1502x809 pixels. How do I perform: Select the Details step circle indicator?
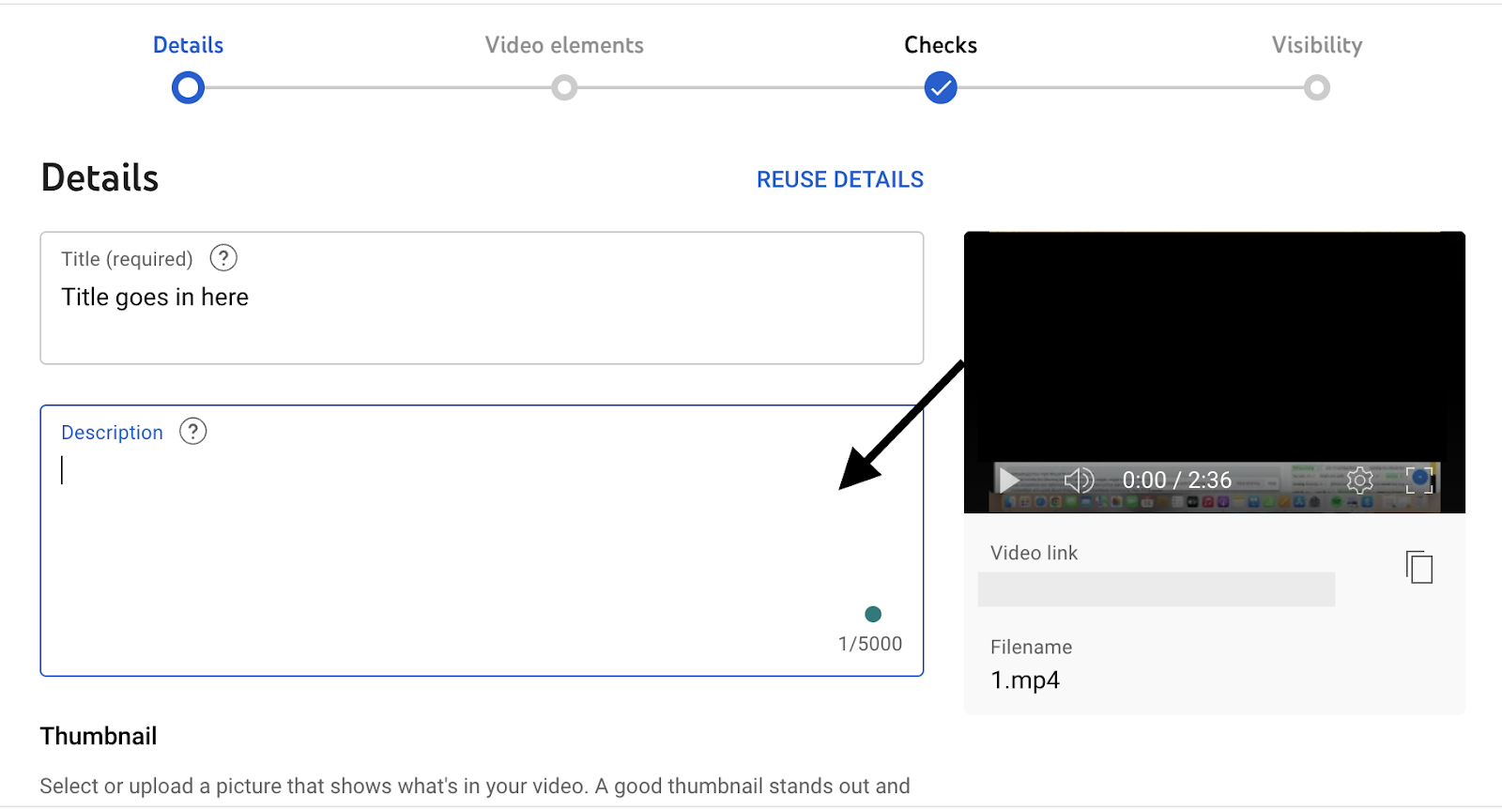coord(188,88)
